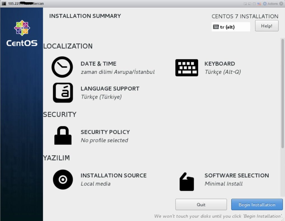
Task: Click the CentOS logo in the sidebar
Action: pos(22,33)
